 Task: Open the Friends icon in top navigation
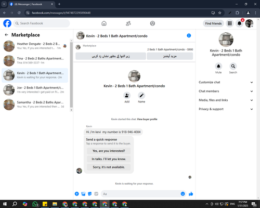click(128, 23)
